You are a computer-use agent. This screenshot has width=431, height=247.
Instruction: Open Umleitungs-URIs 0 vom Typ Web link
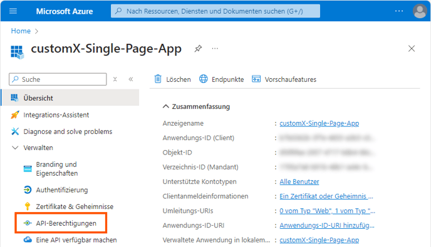pos(328,211)
